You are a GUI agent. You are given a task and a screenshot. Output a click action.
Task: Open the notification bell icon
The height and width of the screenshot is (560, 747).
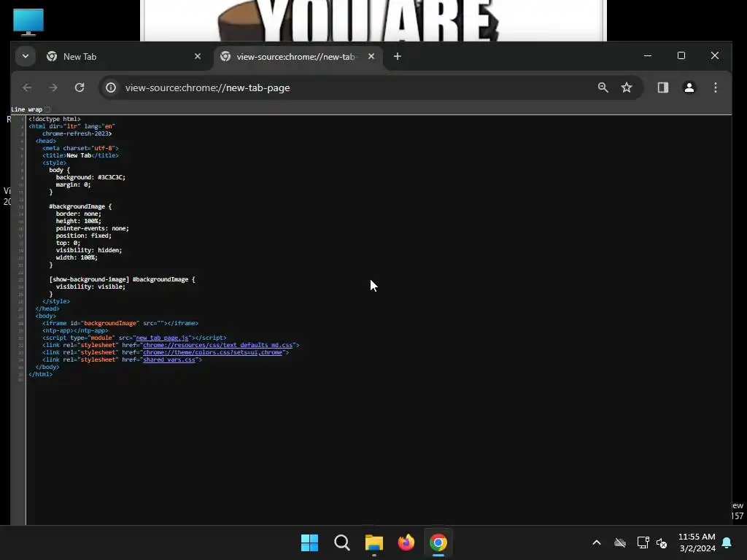[727, 542]
